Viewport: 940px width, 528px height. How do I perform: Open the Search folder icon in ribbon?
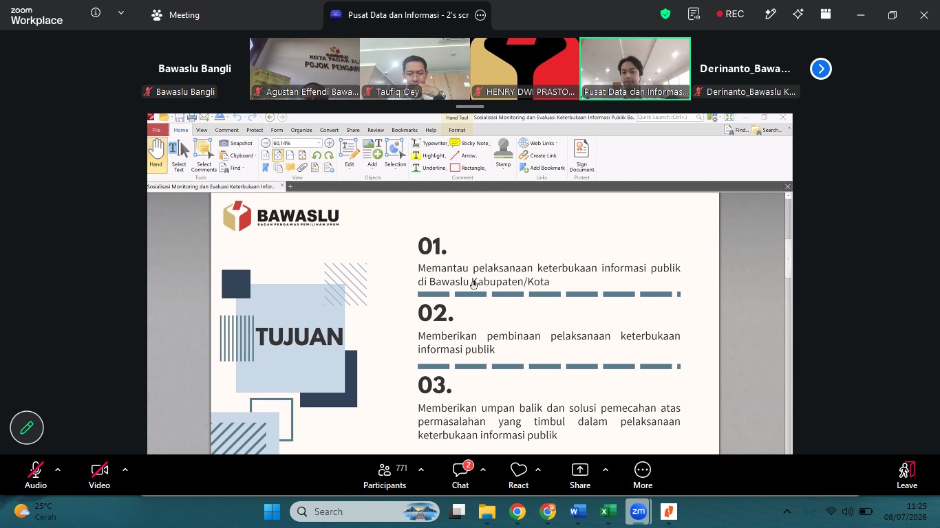coord(767,130)
